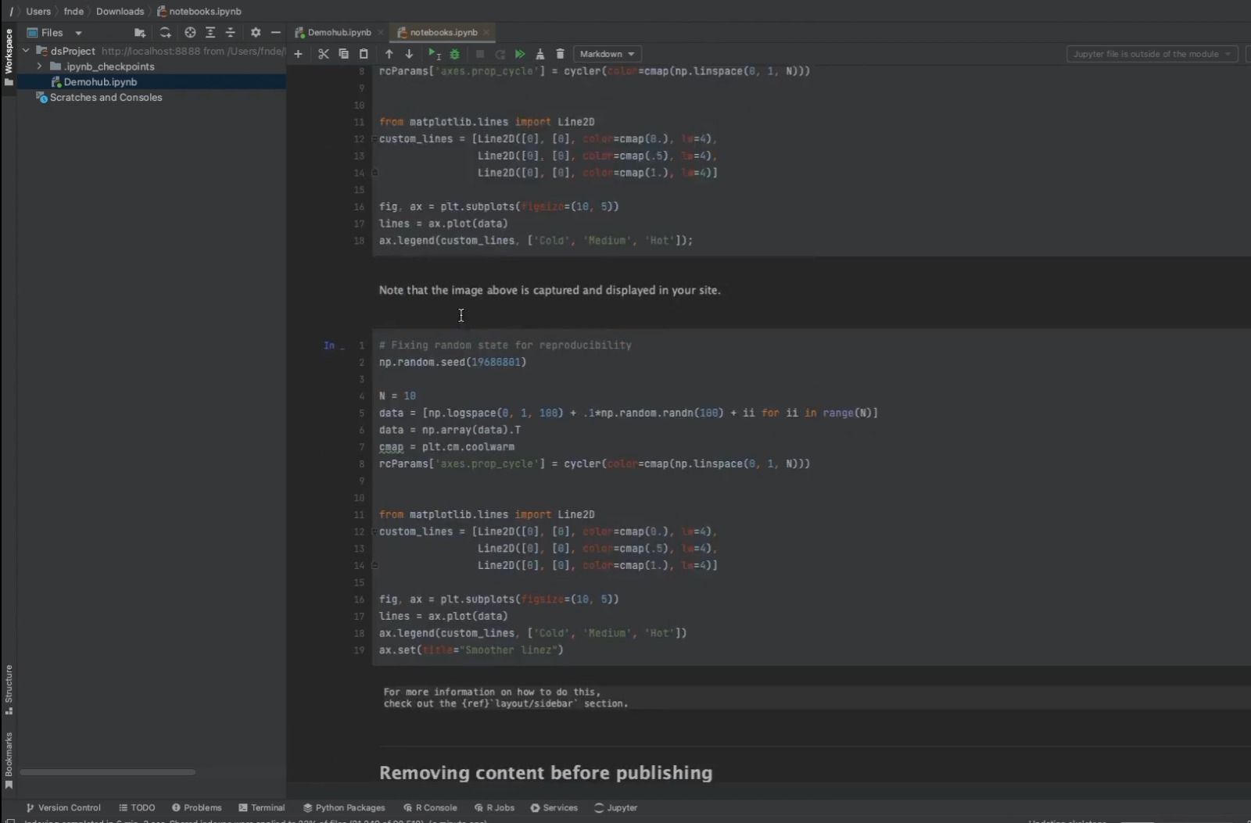Click the ax.set title 'Smoother linez' line
Viewport: 1251px width, 823px height.
471,650
